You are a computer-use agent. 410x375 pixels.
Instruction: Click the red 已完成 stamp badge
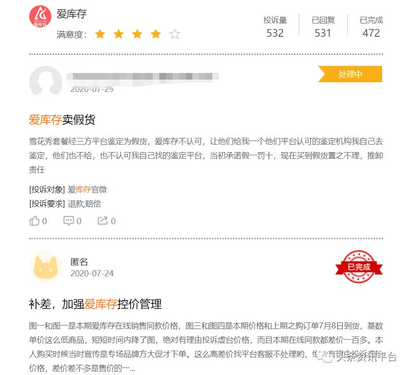pos(359,267)
